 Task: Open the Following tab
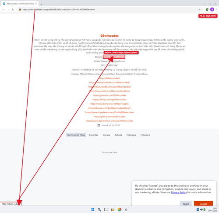pyautogui.click(x=145, y=135)
